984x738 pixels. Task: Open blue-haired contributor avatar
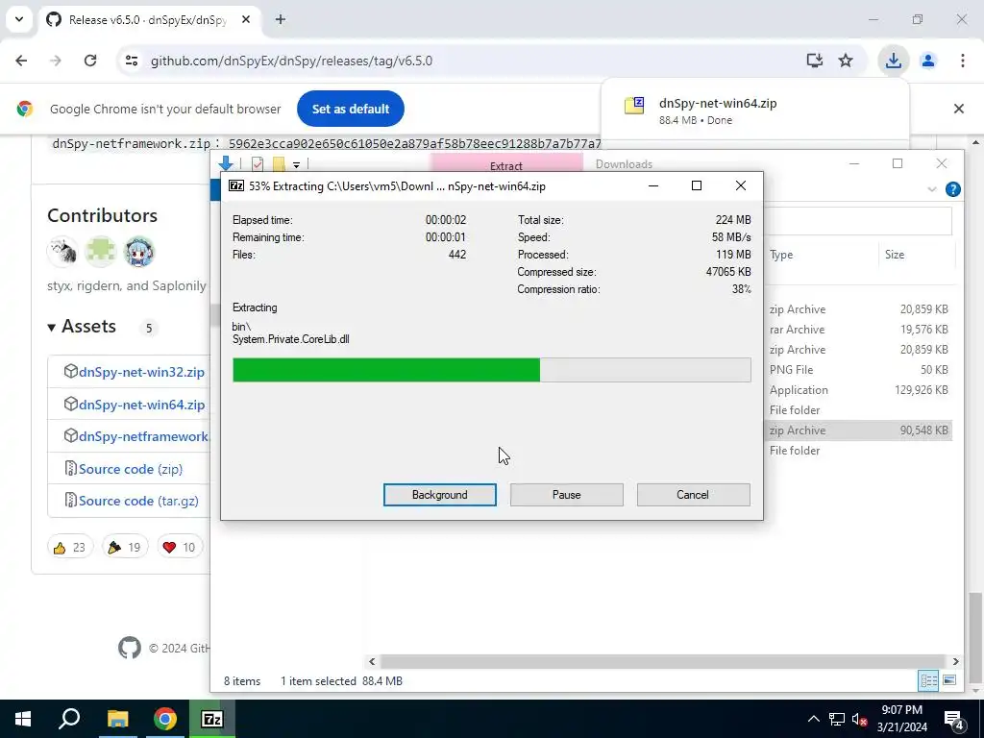tap(139, 252)
